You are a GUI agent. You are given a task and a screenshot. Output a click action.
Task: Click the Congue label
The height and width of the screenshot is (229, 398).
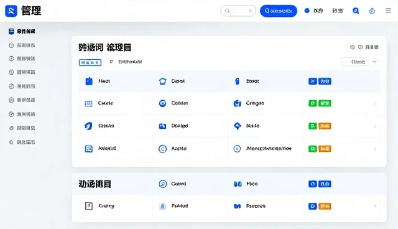tap(255, 103)
